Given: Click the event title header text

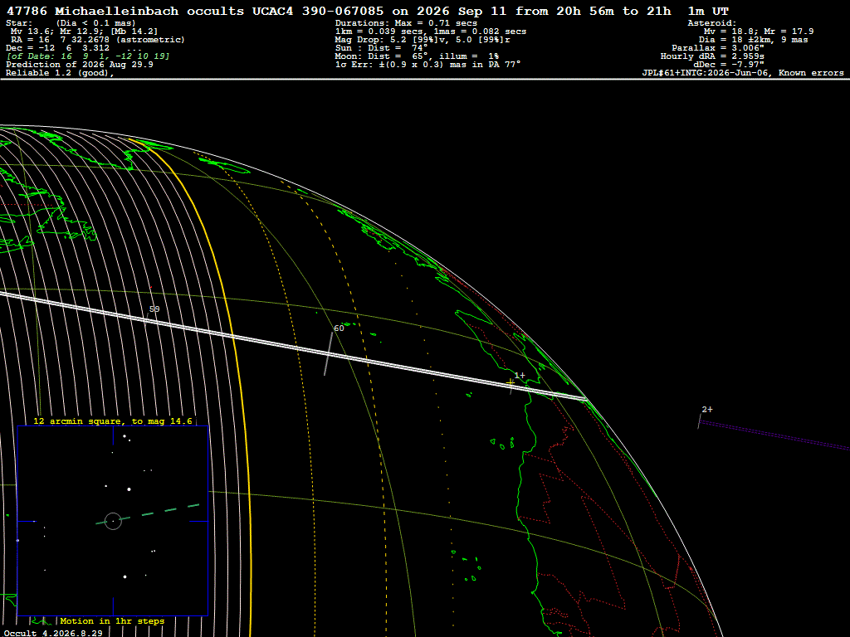Looking at the screenshot, I should coord(368,12).
